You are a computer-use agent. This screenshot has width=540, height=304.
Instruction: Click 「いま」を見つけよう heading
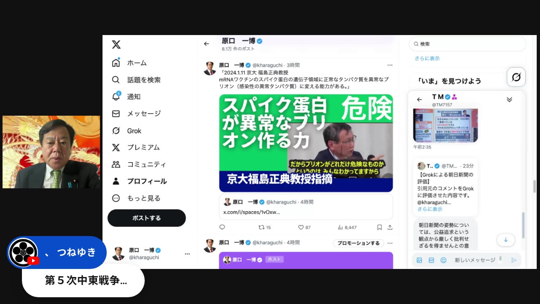coord(449,81)
